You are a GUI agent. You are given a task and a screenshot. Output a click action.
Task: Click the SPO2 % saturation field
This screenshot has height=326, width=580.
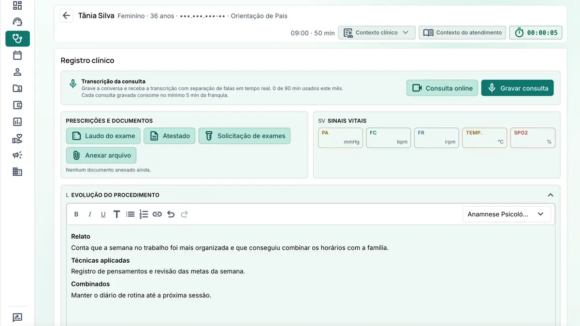pyautogui.click(x=533, y=138)
